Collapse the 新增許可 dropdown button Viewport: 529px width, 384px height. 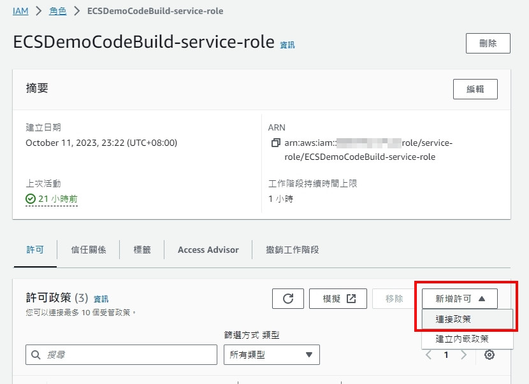pos(460,299)
